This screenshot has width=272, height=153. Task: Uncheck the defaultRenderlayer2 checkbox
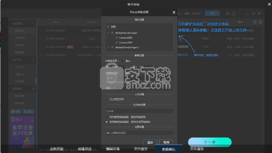(113, 47)
